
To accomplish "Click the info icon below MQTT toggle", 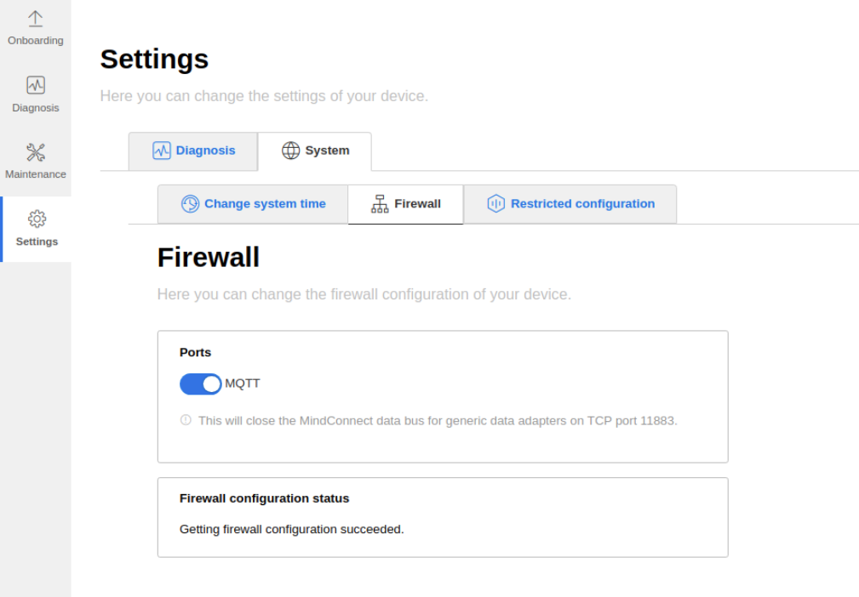I will pyautogui.click(x=186, y=420).
